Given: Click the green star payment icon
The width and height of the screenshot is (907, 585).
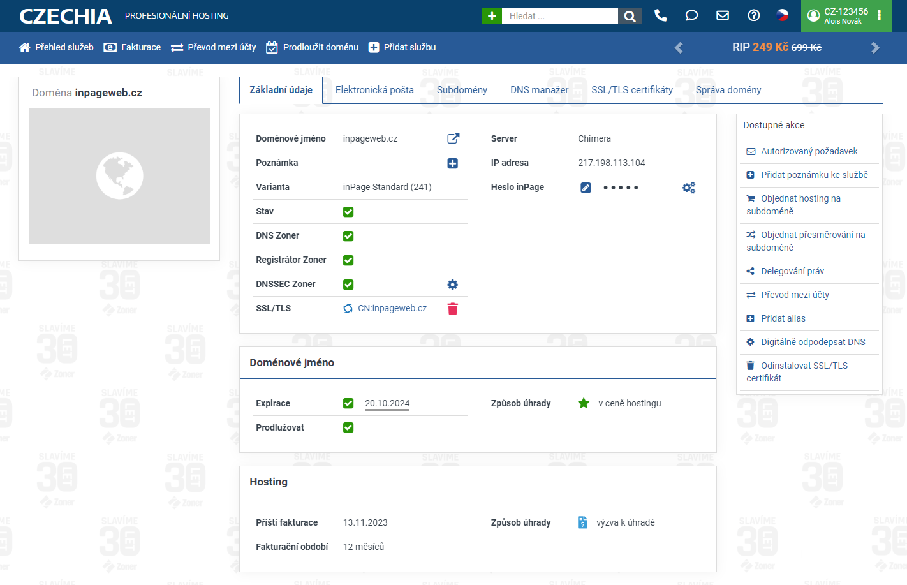Looking at the screenshot, I should [584, 403].
